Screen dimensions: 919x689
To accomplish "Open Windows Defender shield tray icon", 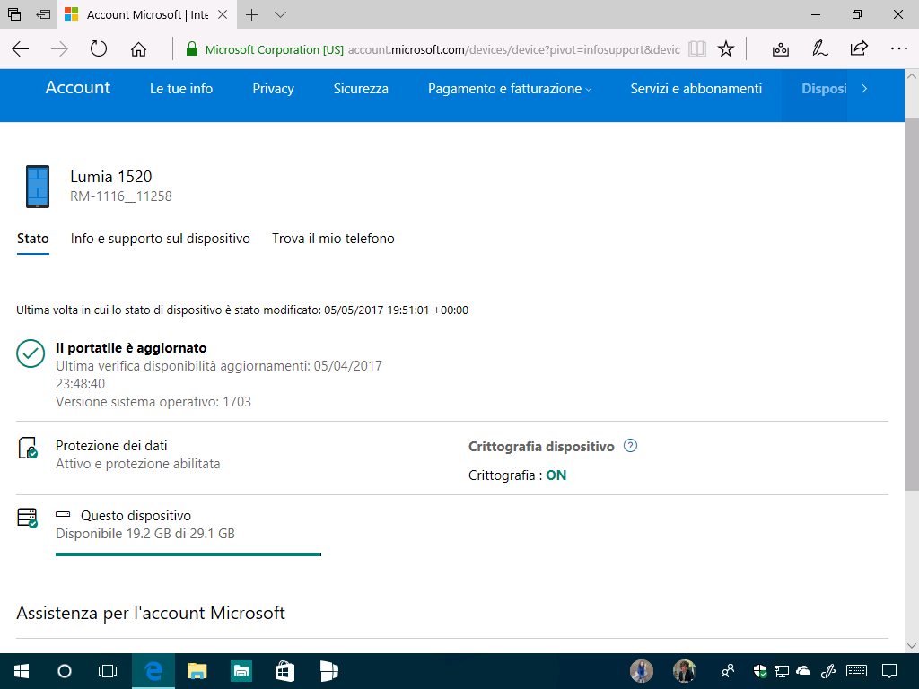I will 759,671.
